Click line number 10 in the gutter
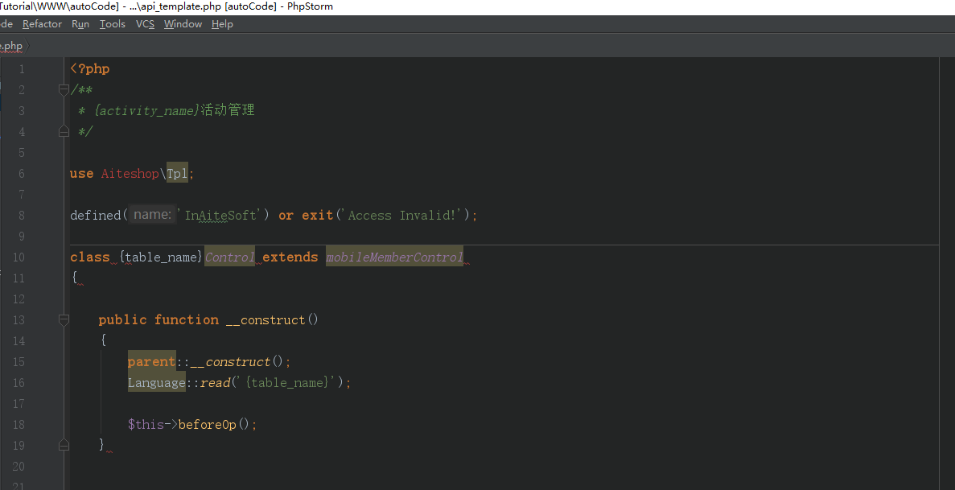 tap(19, 257)
